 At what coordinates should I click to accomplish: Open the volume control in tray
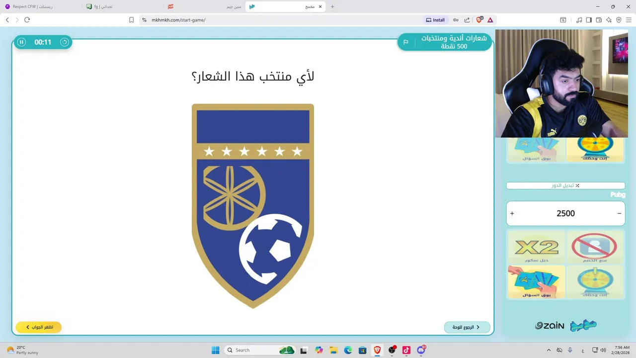(603, 350)
